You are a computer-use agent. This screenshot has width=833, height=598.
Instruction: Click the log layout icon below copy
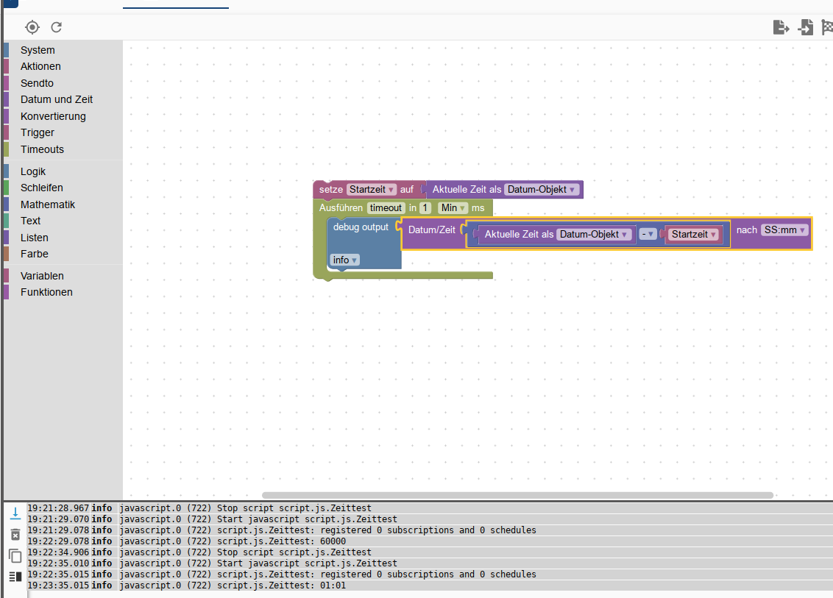pyautogui.click(x=15, y=577)
